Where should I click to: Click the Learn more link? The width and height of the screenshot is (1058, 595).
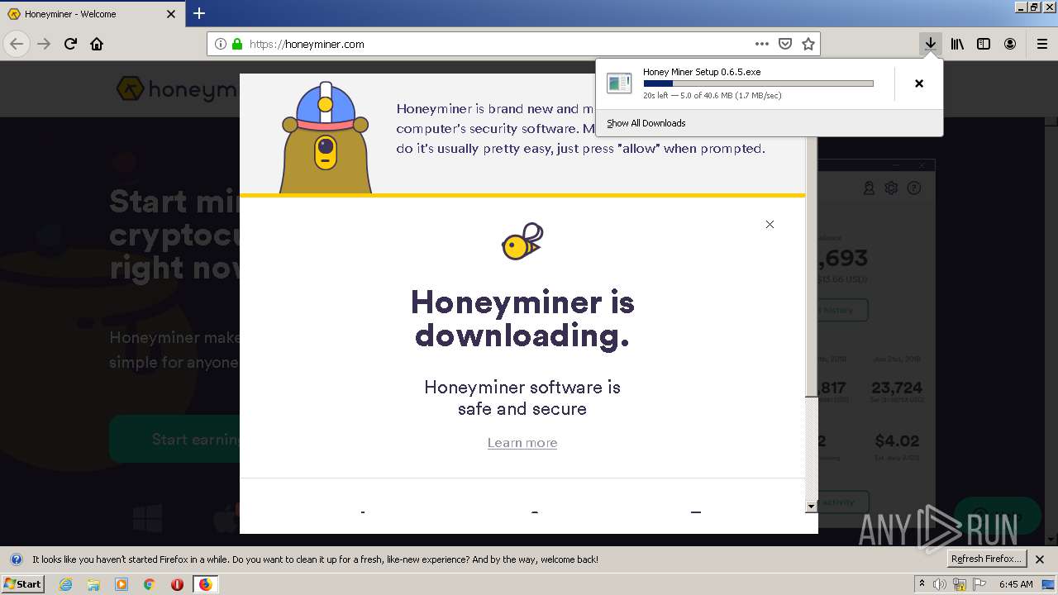click(x=522, y=443)
